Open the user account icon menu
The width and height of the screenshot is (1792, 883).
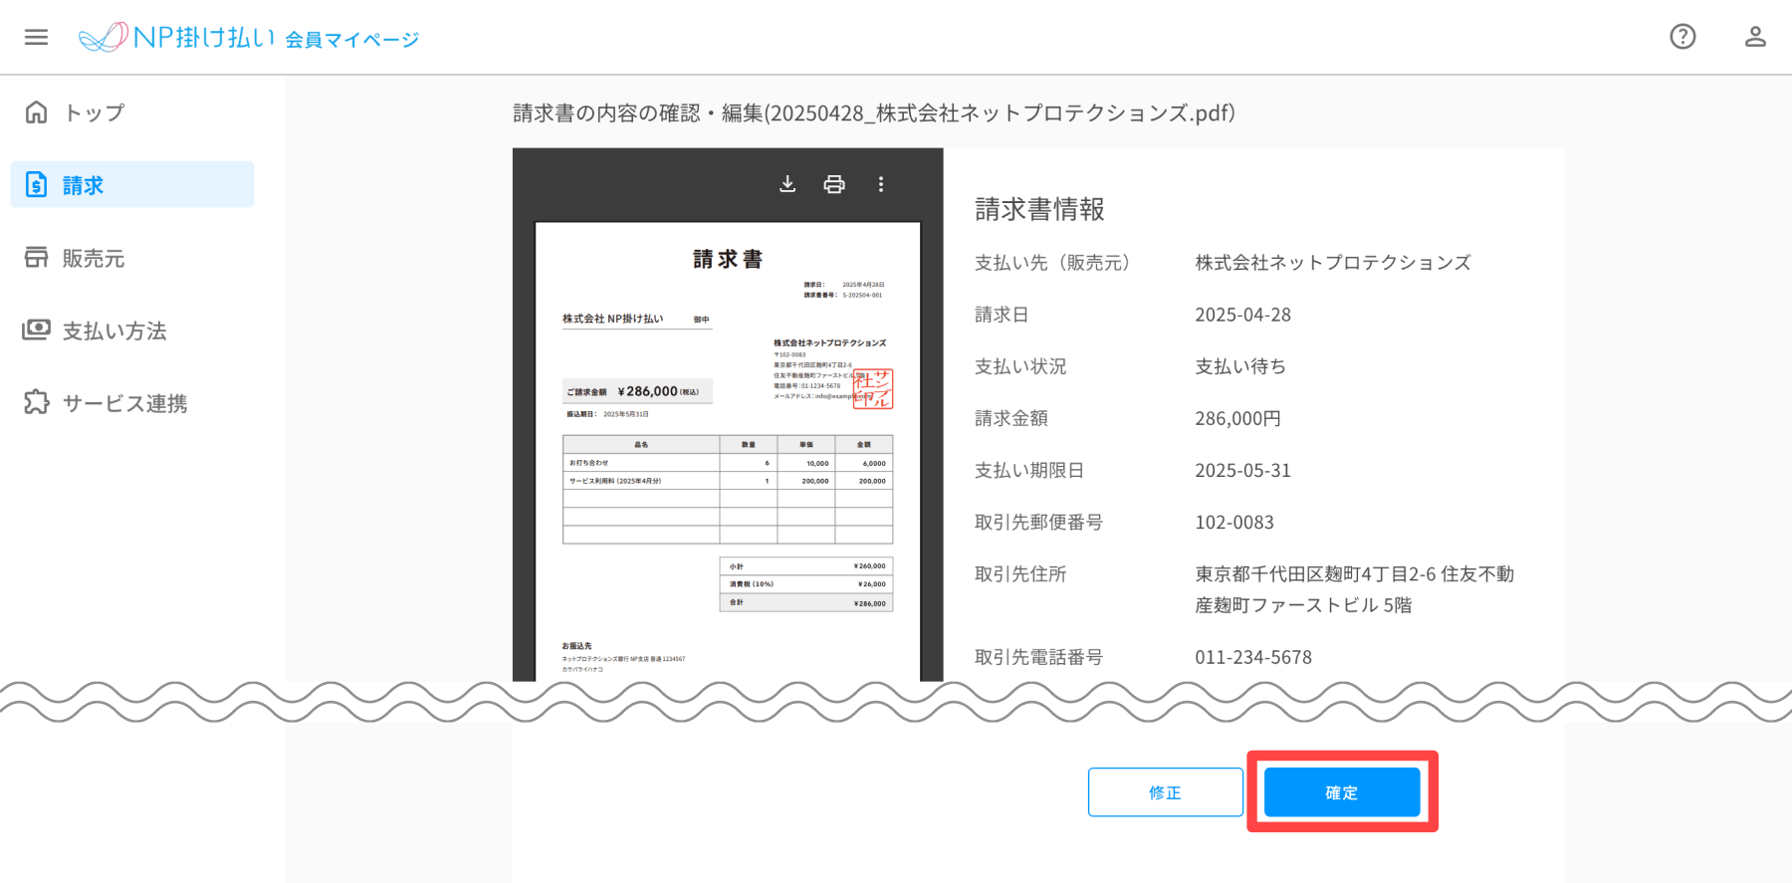click(x=1755, y=37)
